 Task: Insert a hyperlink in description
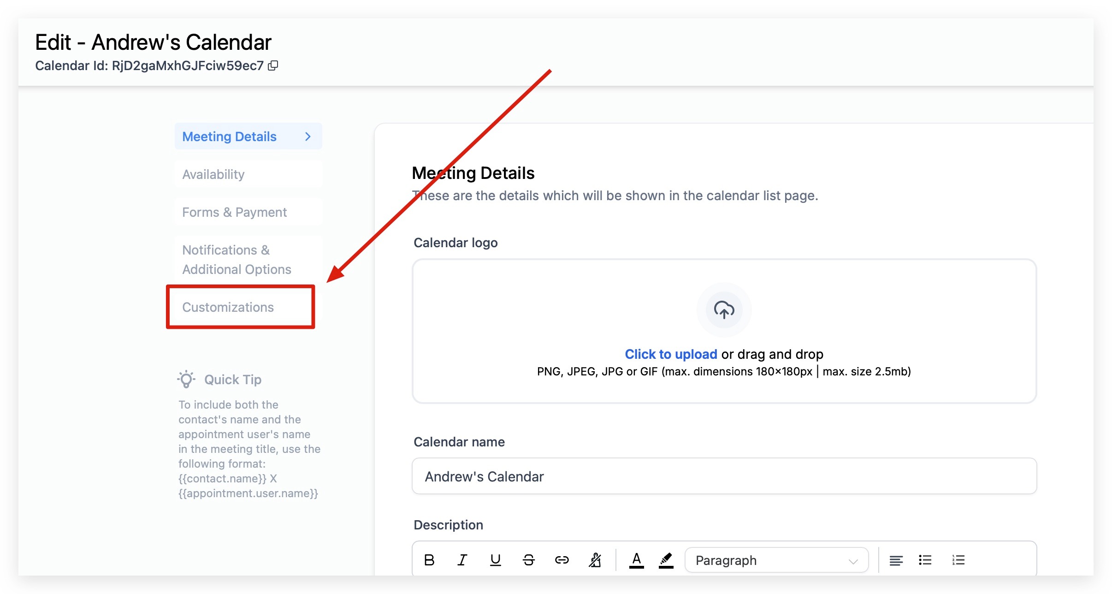(x=562, y=560)
